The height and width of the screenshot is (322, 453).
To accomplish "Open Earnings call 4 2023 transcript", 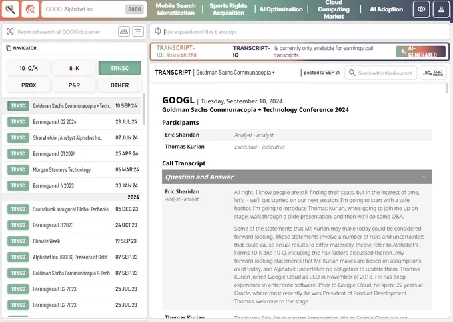I will click(x=72, y=185).
